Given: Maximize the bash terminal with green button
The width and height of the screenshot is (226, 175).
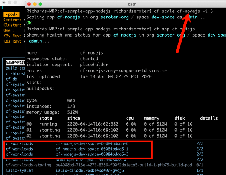Looking at the screenshot, I should tap(40, 4).
